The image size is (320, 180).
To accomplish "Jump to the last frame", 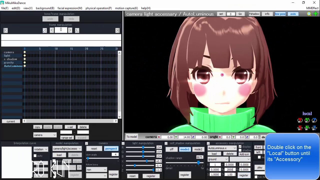I will coord(117,30).
